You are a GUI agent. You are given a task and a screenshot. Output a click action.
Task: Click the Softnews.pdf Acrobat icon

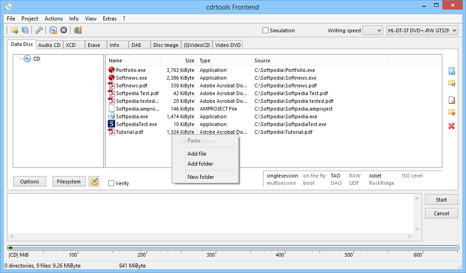111,85
